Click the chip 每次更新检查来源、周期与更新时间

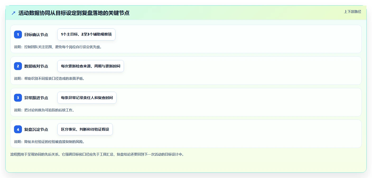tap(91, 66)
